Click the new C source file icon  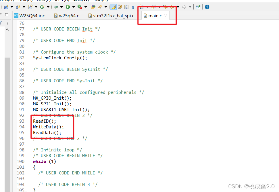point(30,7)
